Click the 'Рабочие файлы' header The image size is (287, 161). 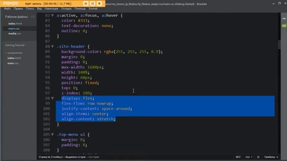(17, 17)
